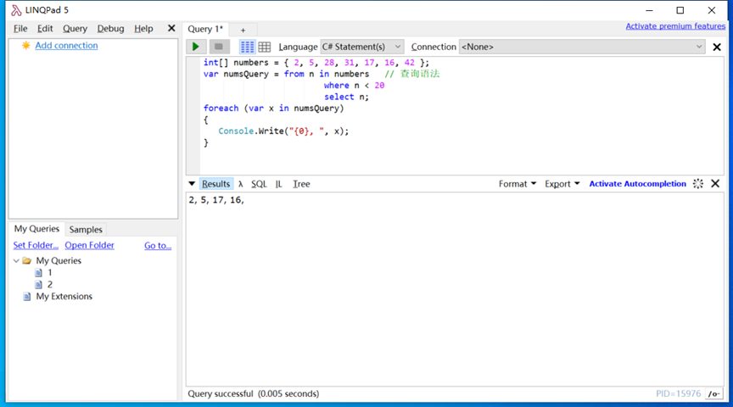This screenshot has width=733, height=407.
Task: Click the My Queries folder icon
Action: [26, 261]
